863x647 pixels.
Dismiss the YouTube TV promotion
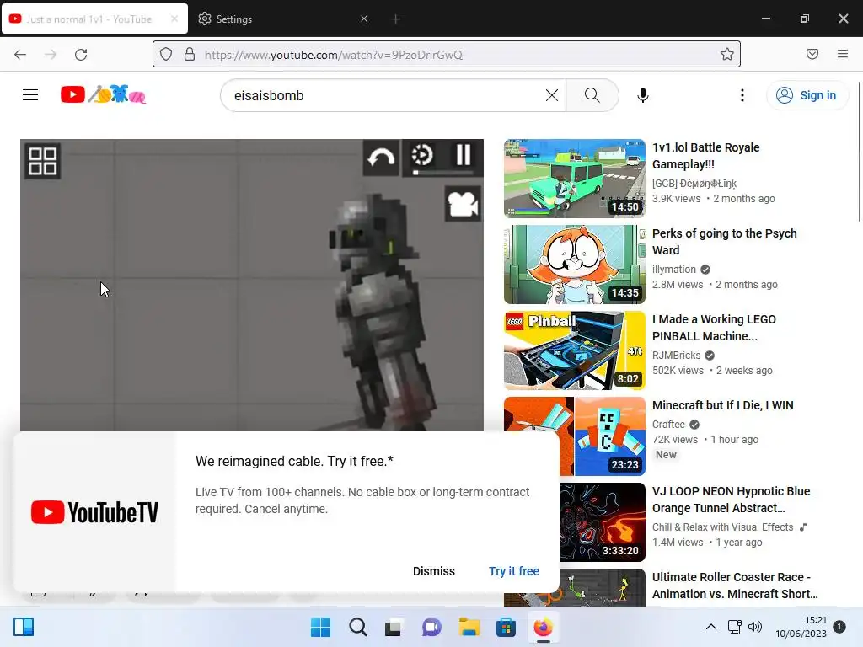tap(434, 571)
